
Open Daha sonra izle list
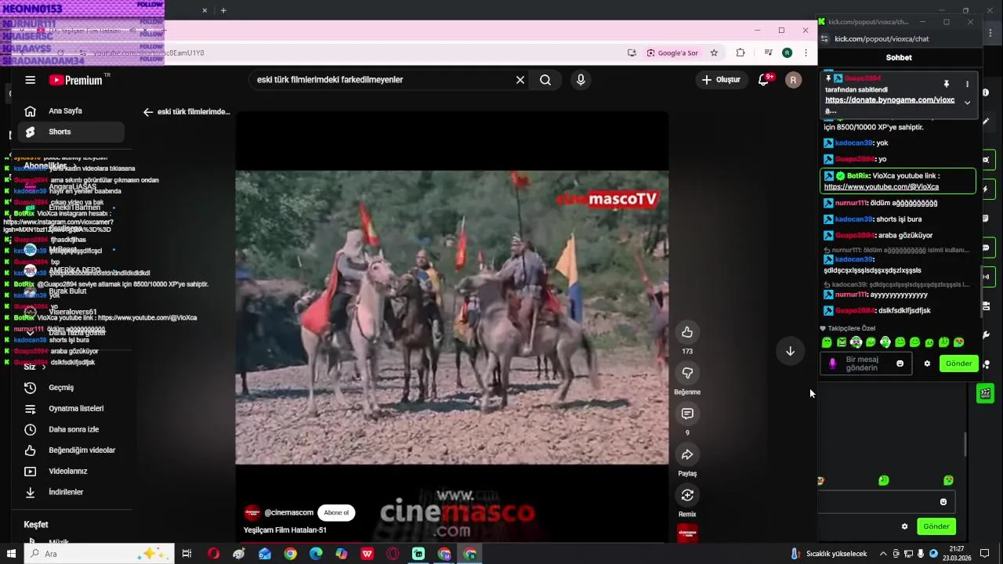coord(71,430)
